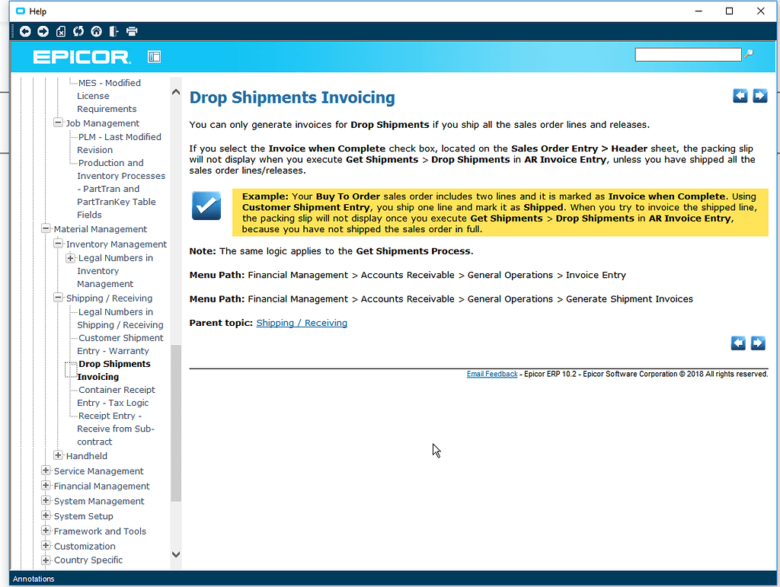Viewport: 780px width, 587px height.
Task: Expand the Service Management node
Action: (46, 471)
